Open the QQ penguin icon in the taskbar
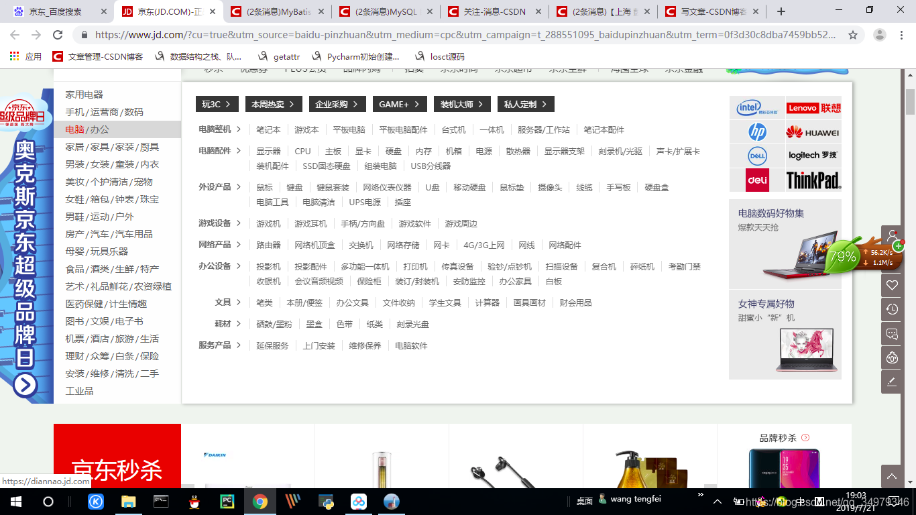This screenshot has width=916, height=515. click(194, 502)
